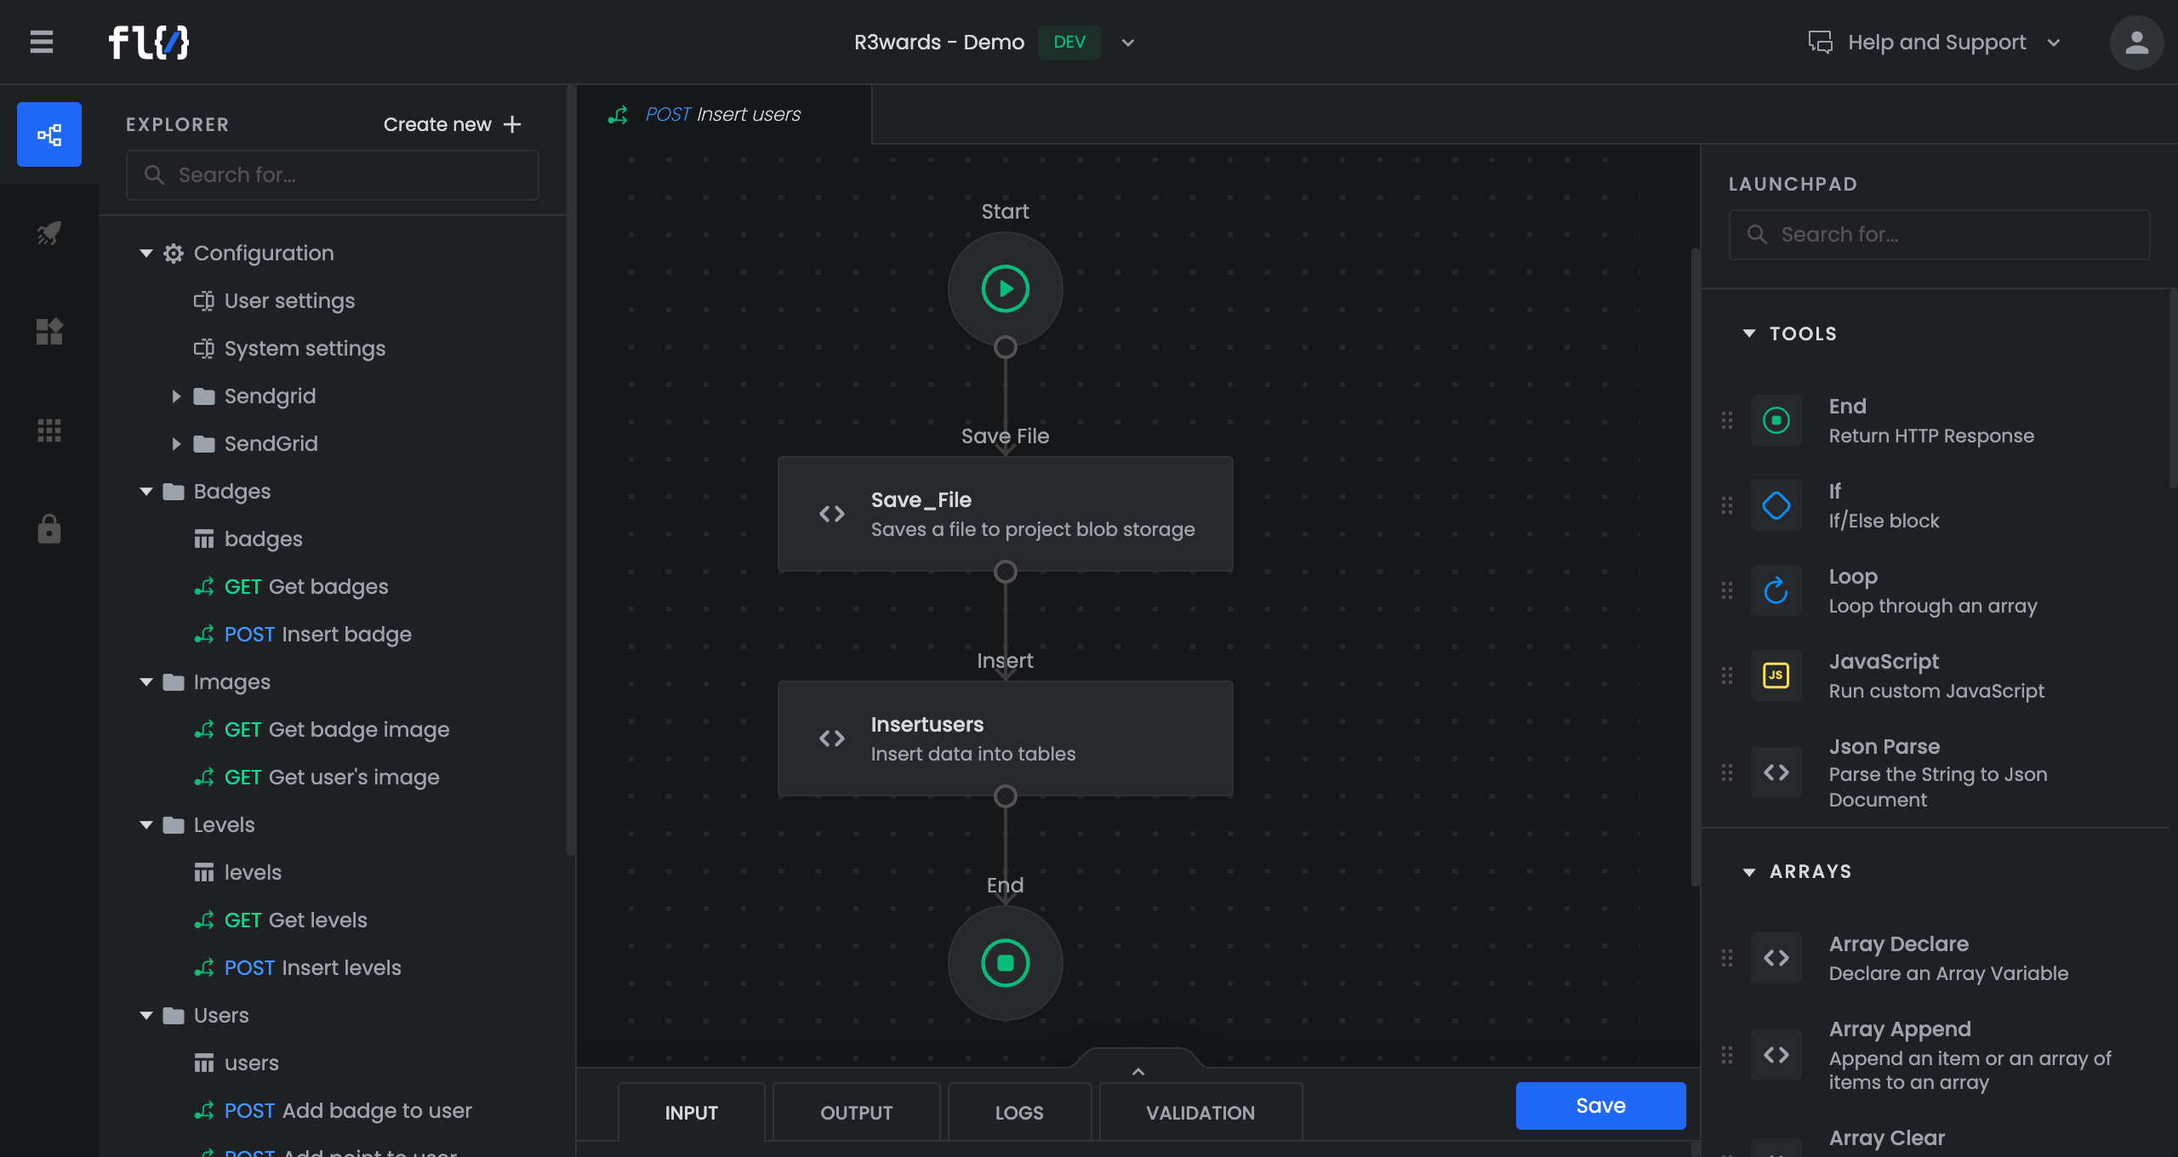This screenshot has height=1157, width=2178.
Task: Collapse the Users folder
Action: tap(146, 1015)
